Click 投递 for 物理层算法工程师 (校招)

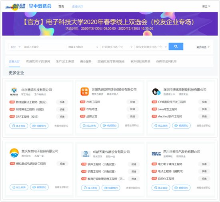click(x=62, y=102)
